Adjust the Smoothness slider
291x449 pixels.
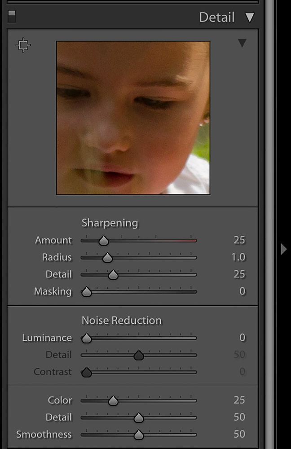click(139, 435)
